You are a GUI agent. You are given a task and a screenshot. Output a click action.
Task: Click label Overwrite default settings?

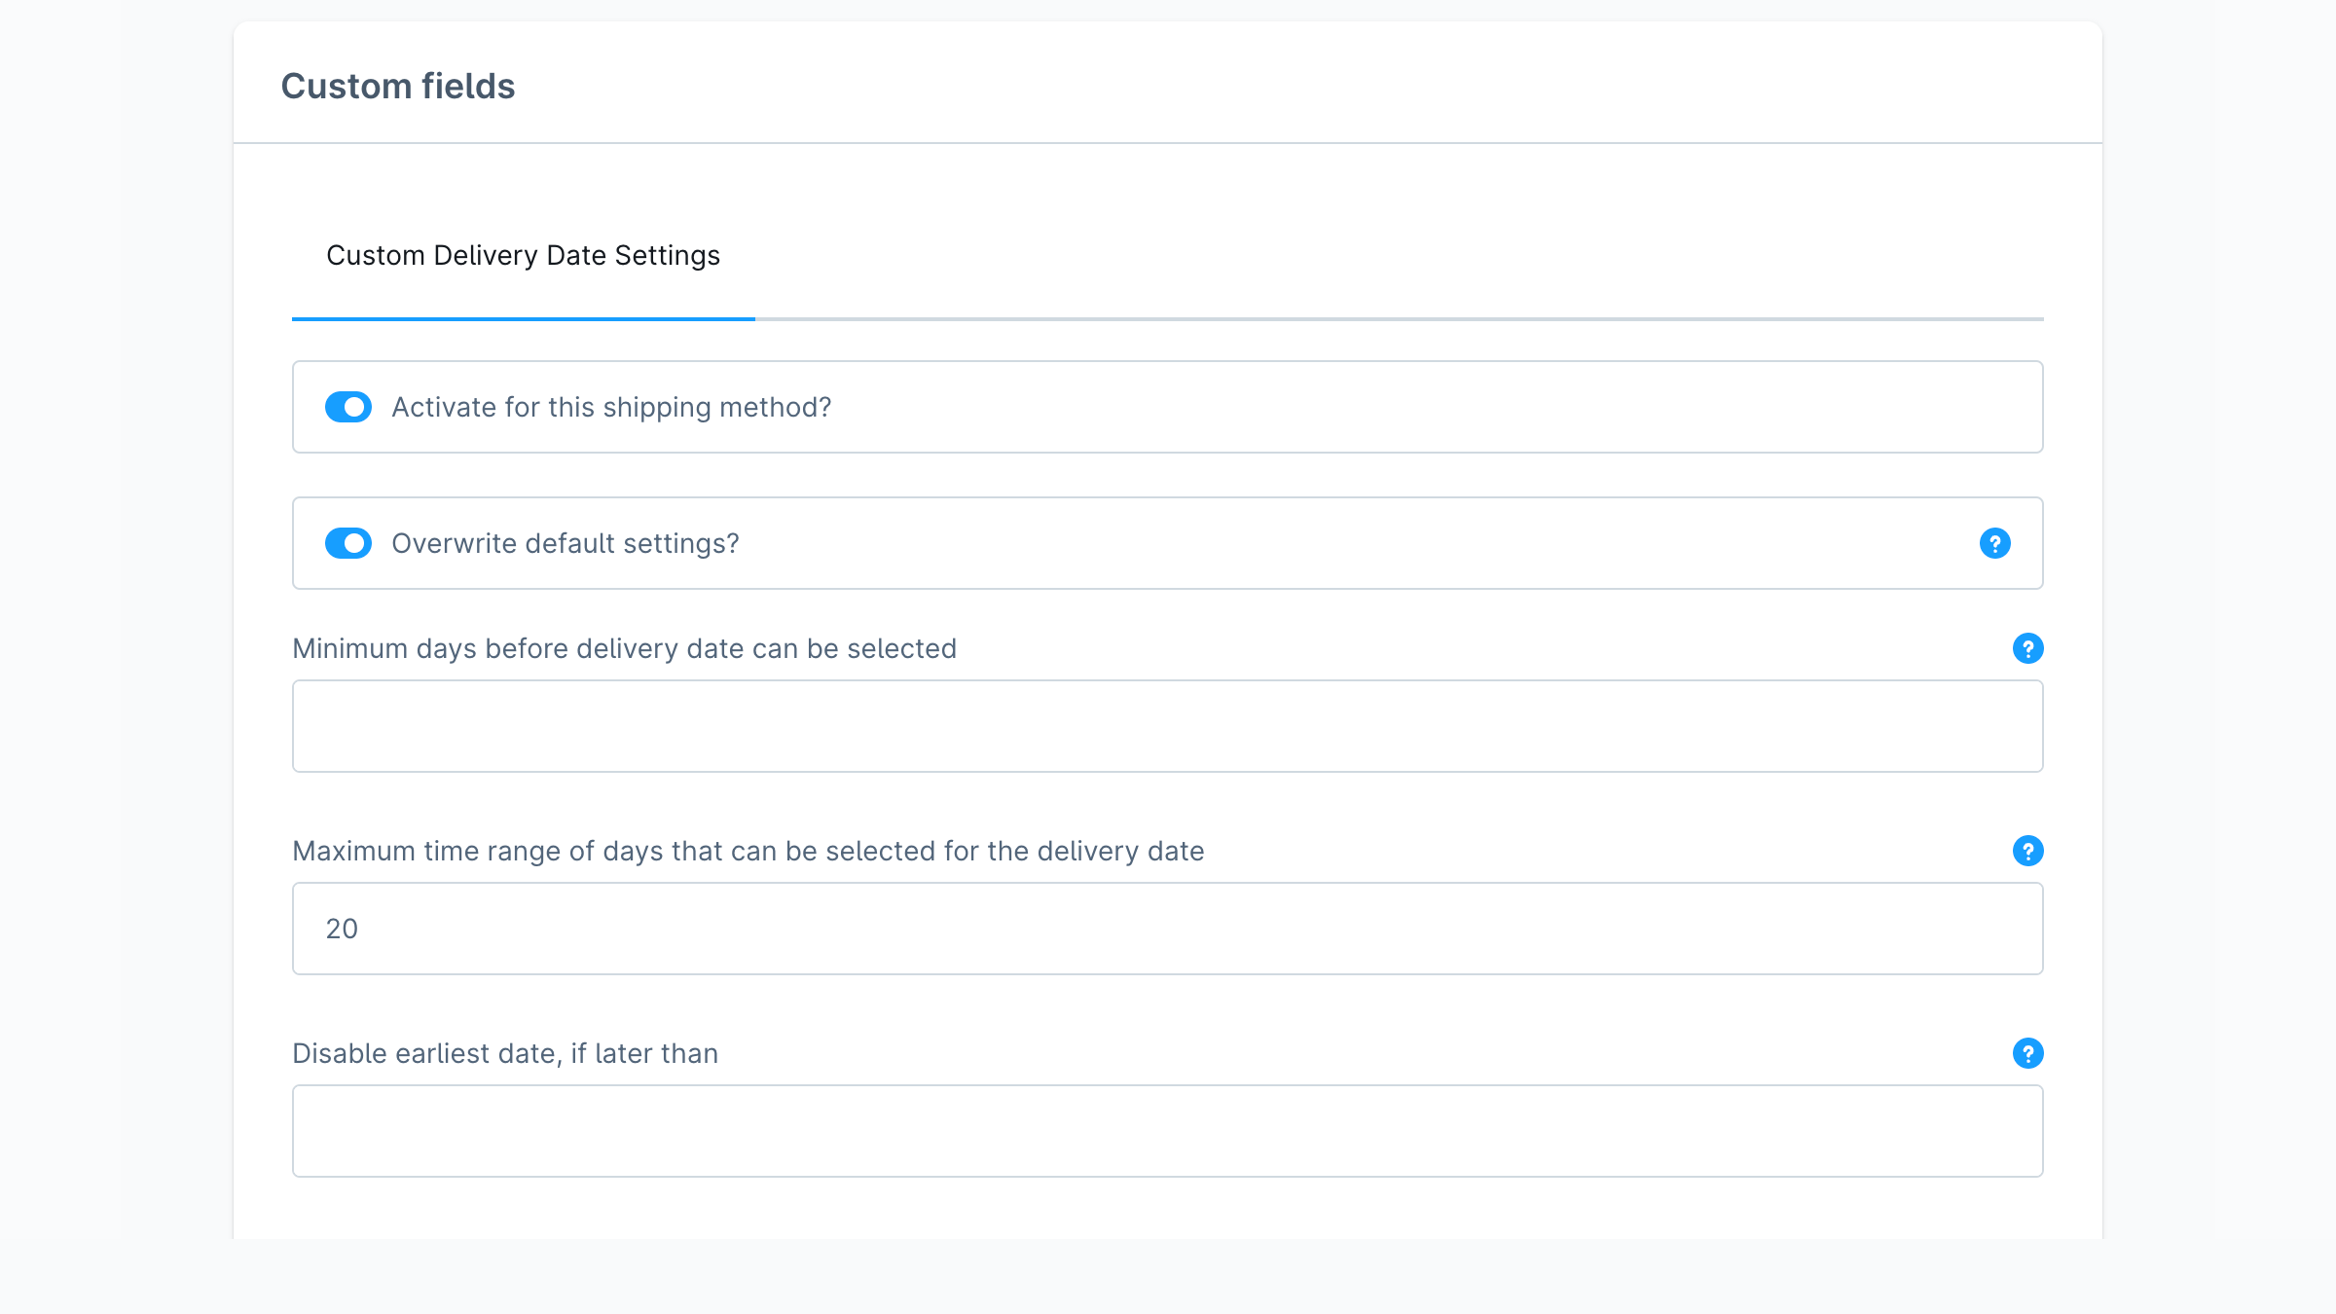(566, 543)
